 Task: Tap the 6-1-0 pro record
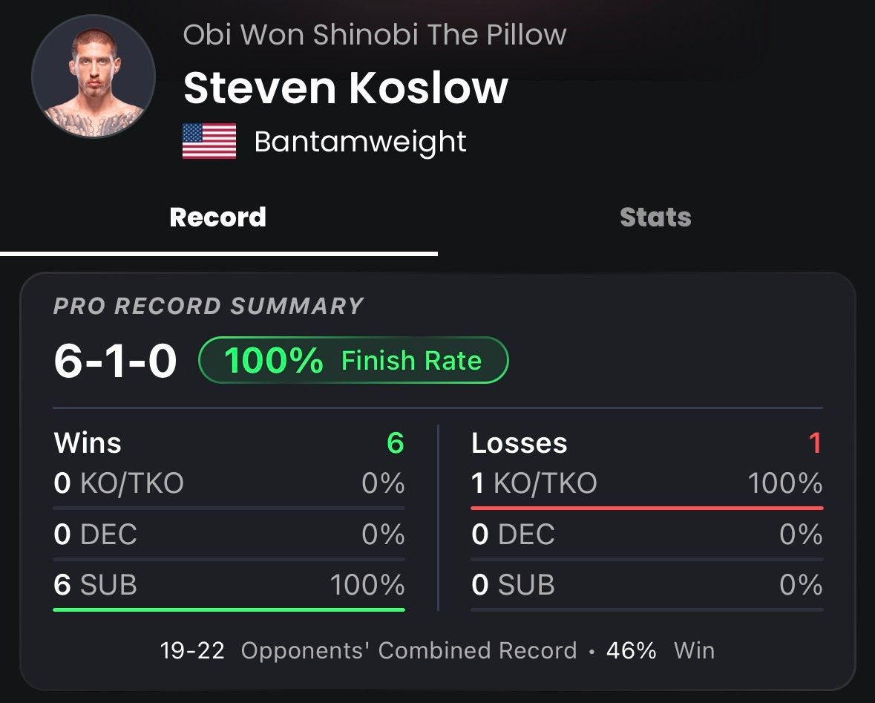pos(116,361)
